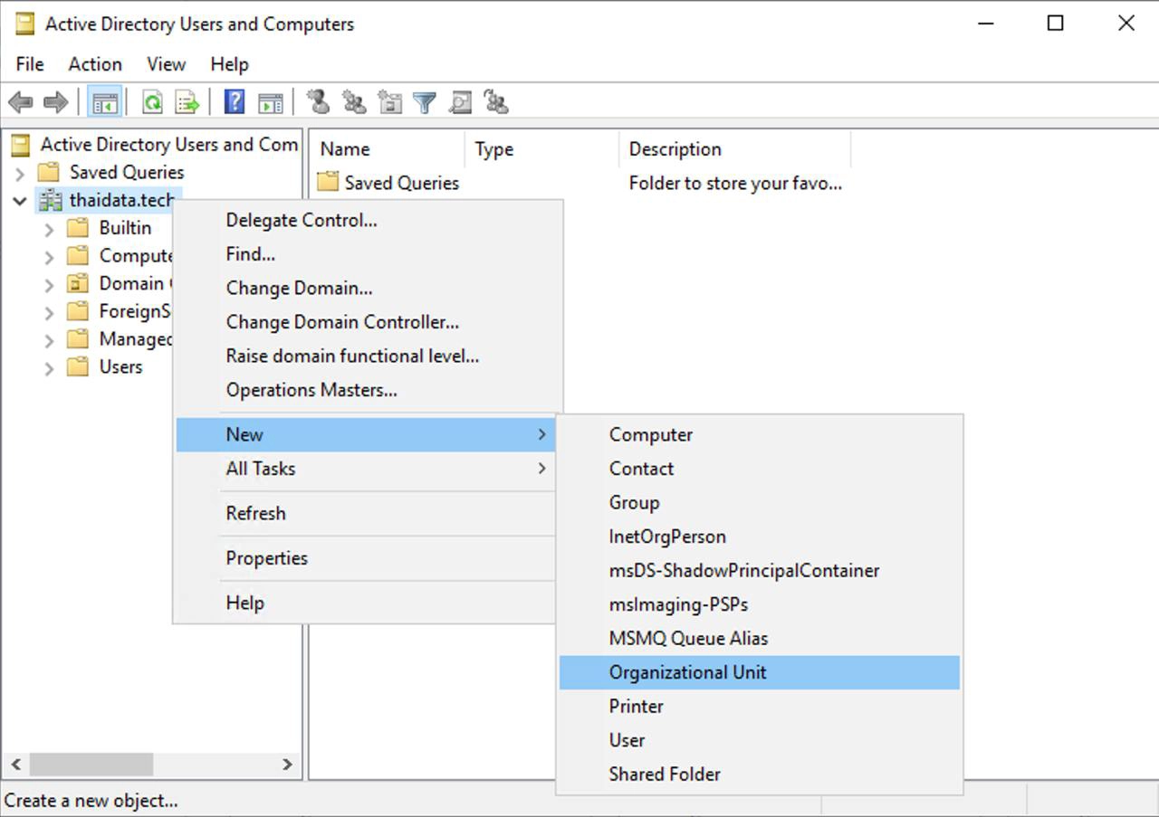Click the Users folder icon in tree
Image resolution: width=1159 pixels, height=817 pixels.
[79, 366]
